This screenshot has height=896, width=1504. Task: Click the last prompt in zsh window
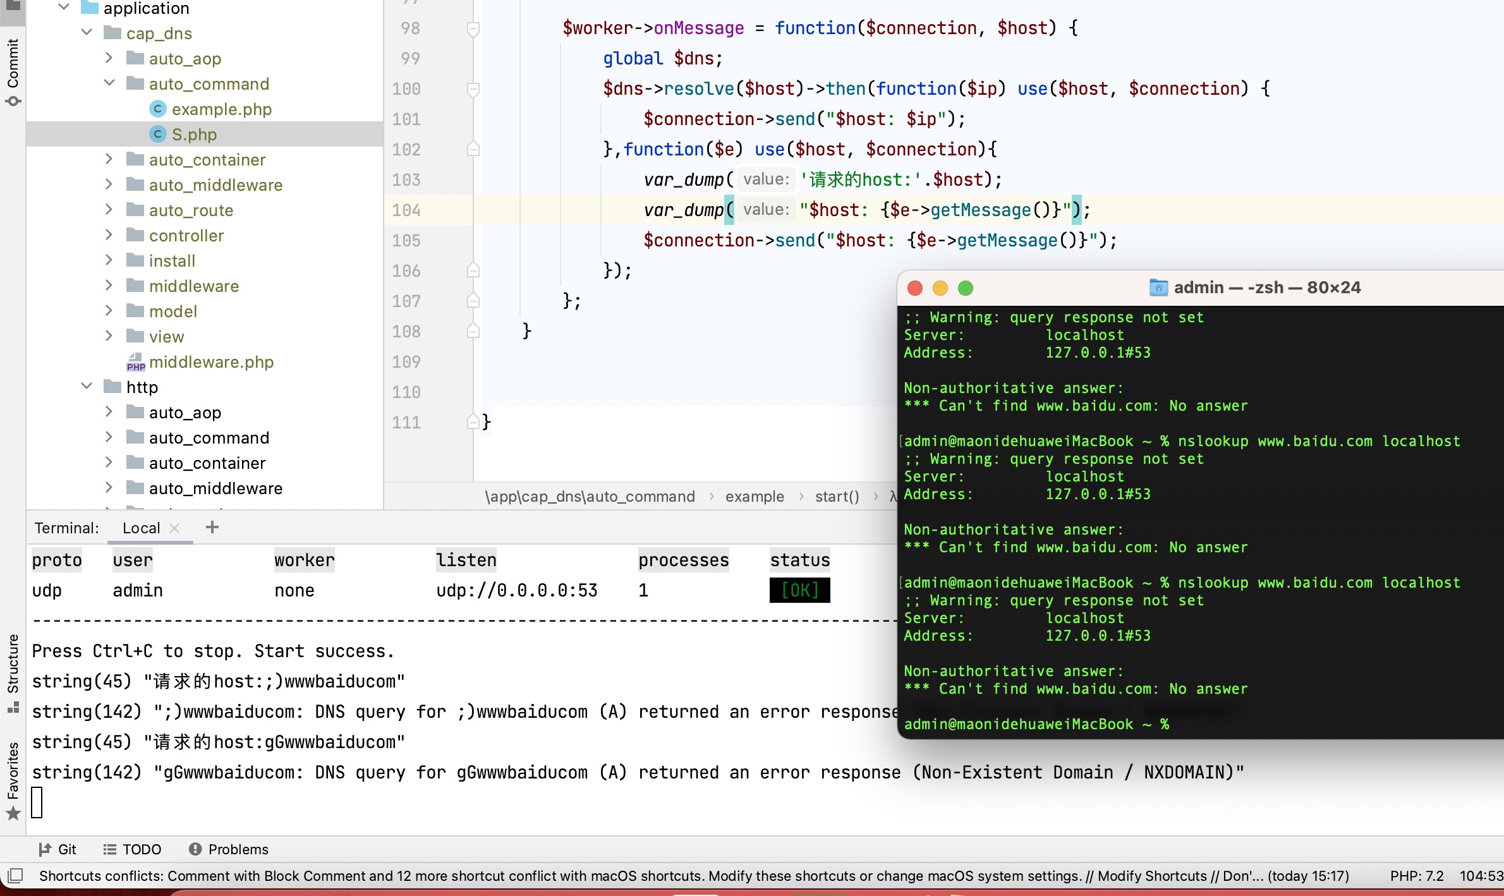[1036, 724]
